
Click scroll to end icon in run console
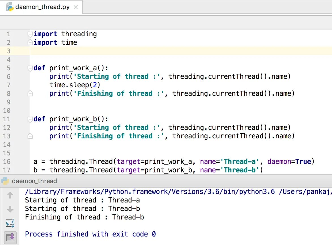pos(10,238)
